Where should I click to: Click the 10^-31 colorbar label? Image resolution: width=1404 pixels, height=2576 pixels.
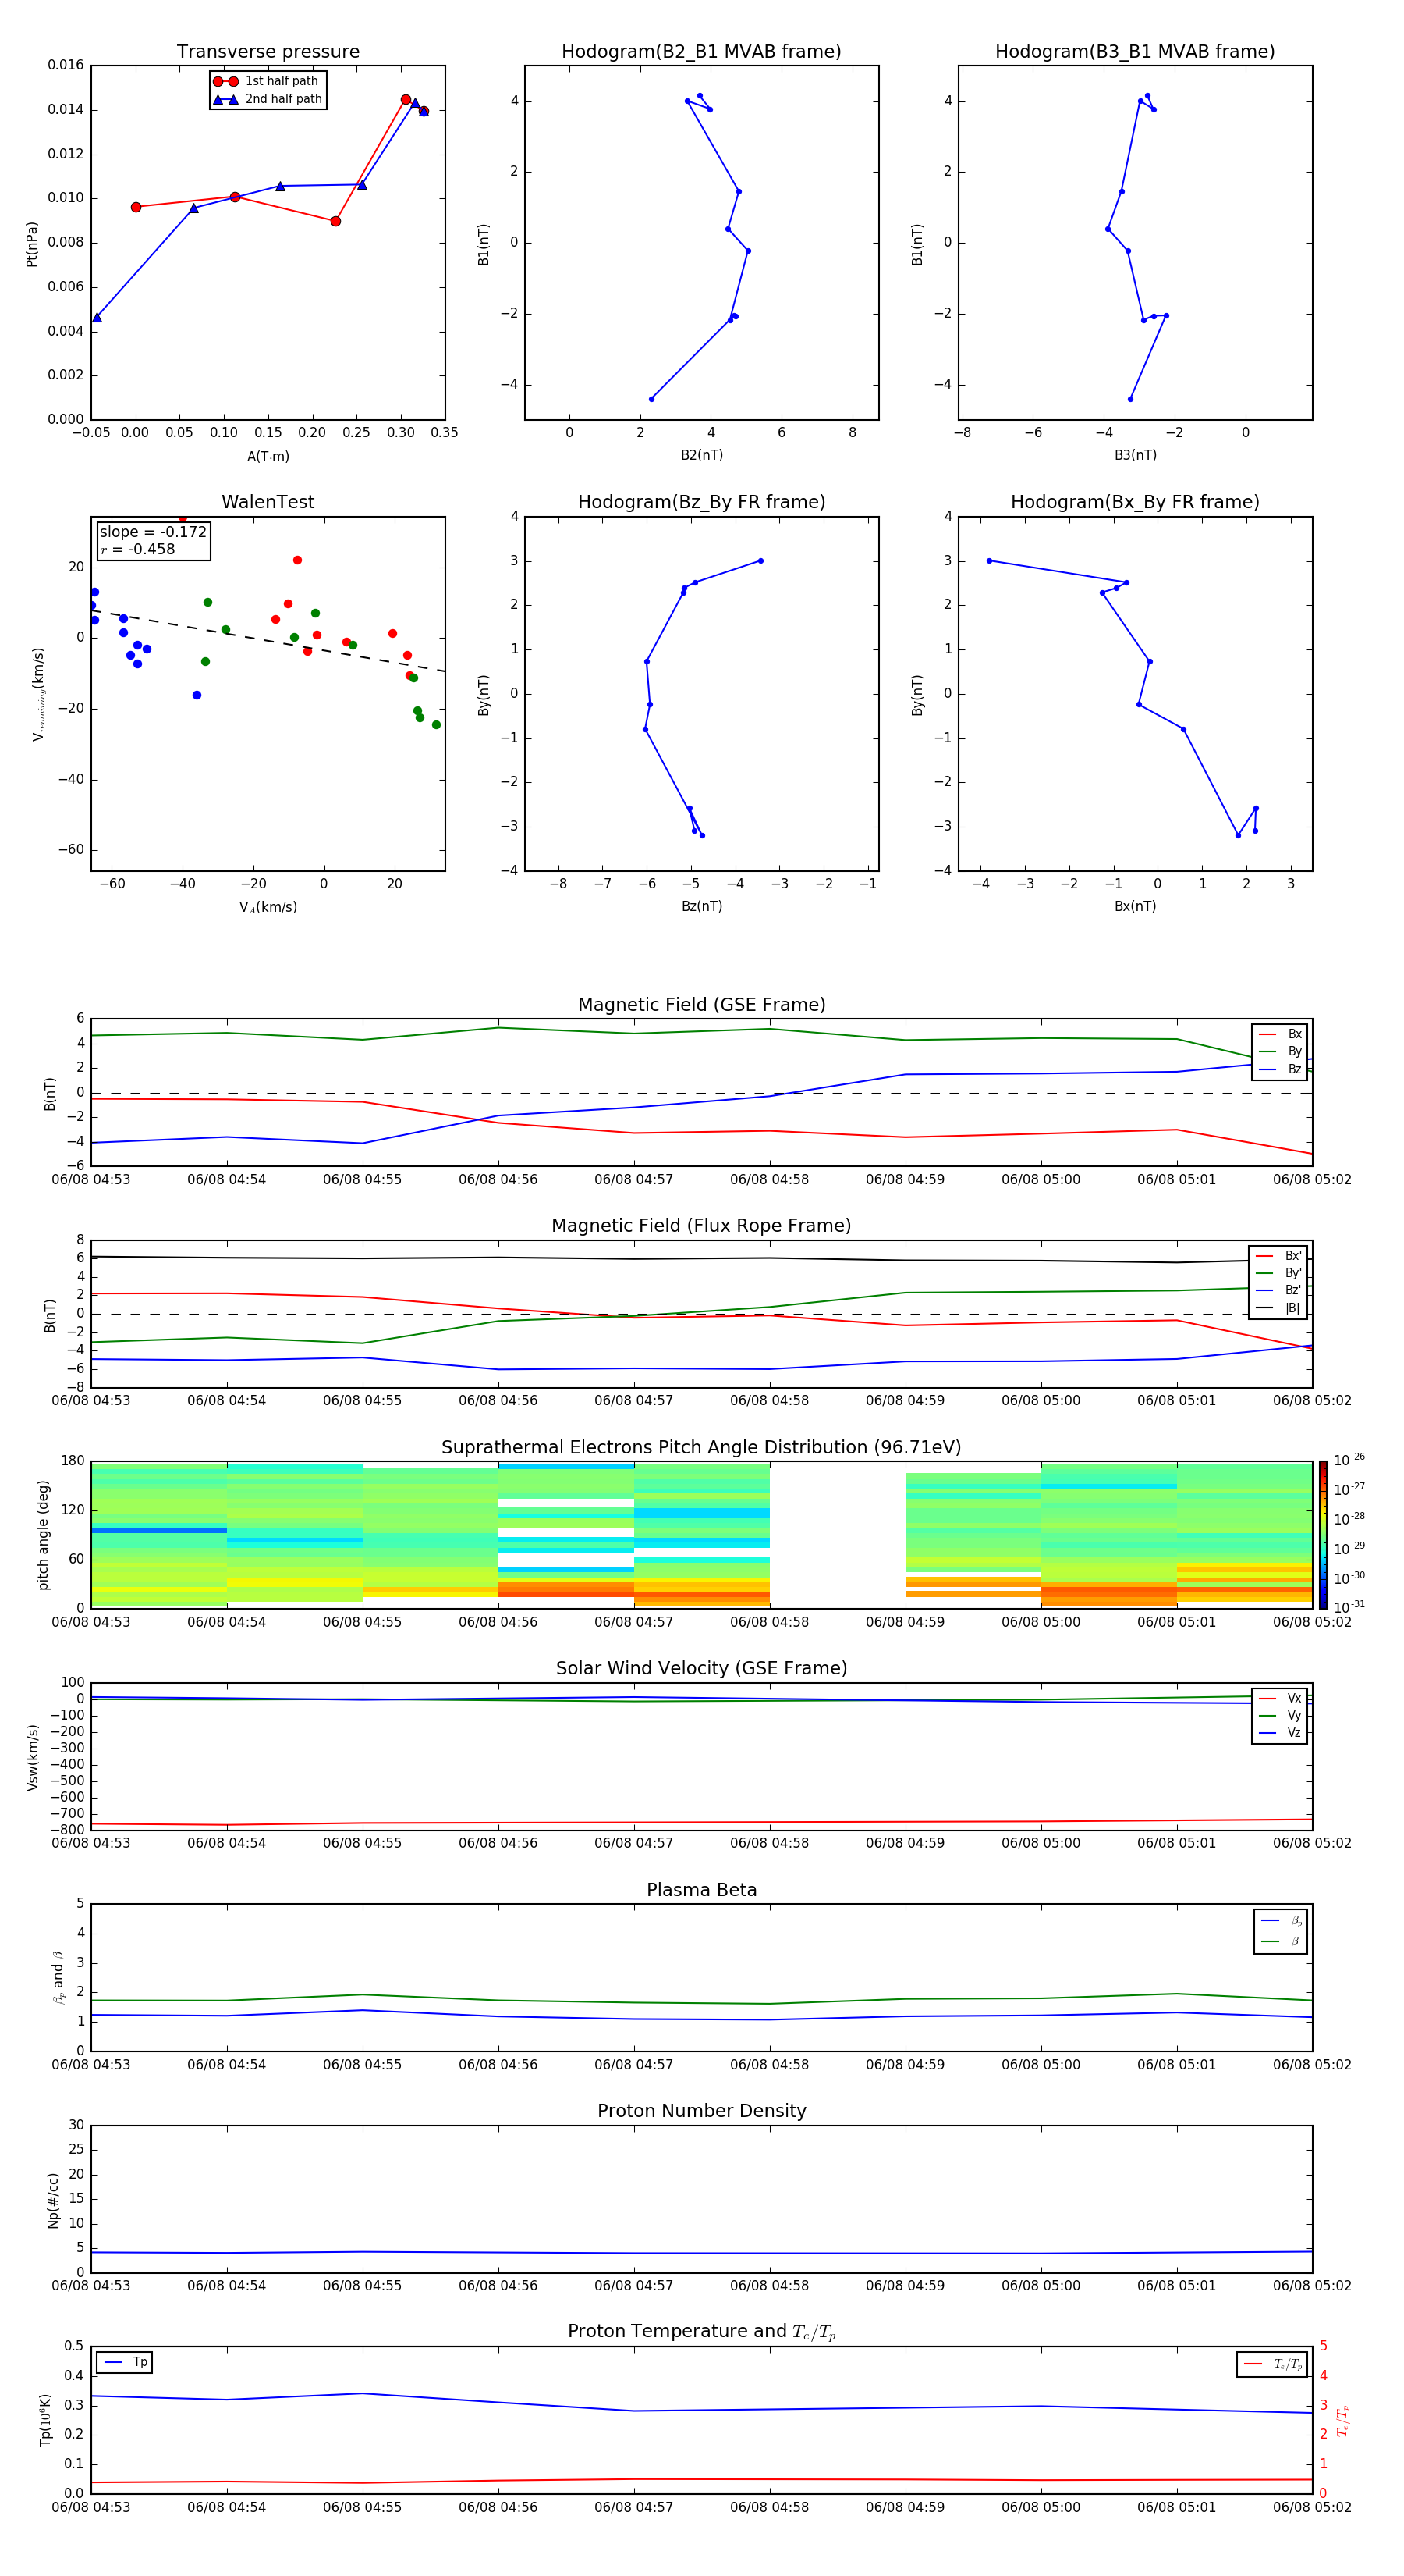click(x=1349, y=1607)
